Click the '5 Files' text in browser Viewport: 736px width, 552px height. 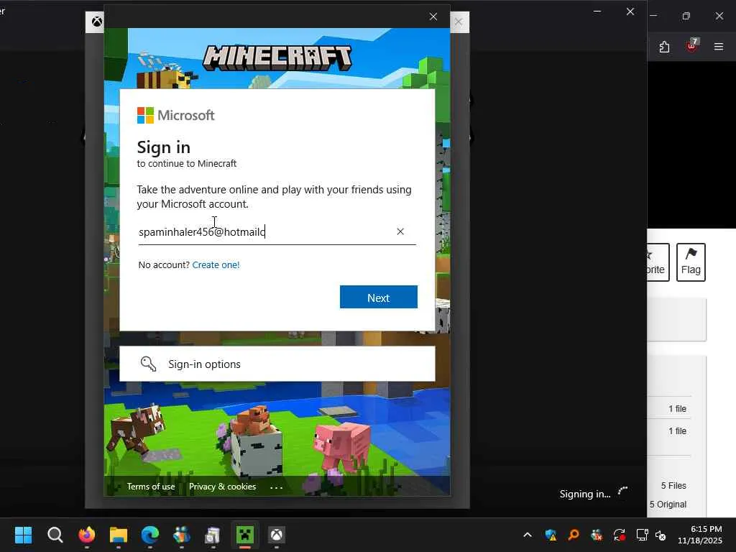[673, 485]
